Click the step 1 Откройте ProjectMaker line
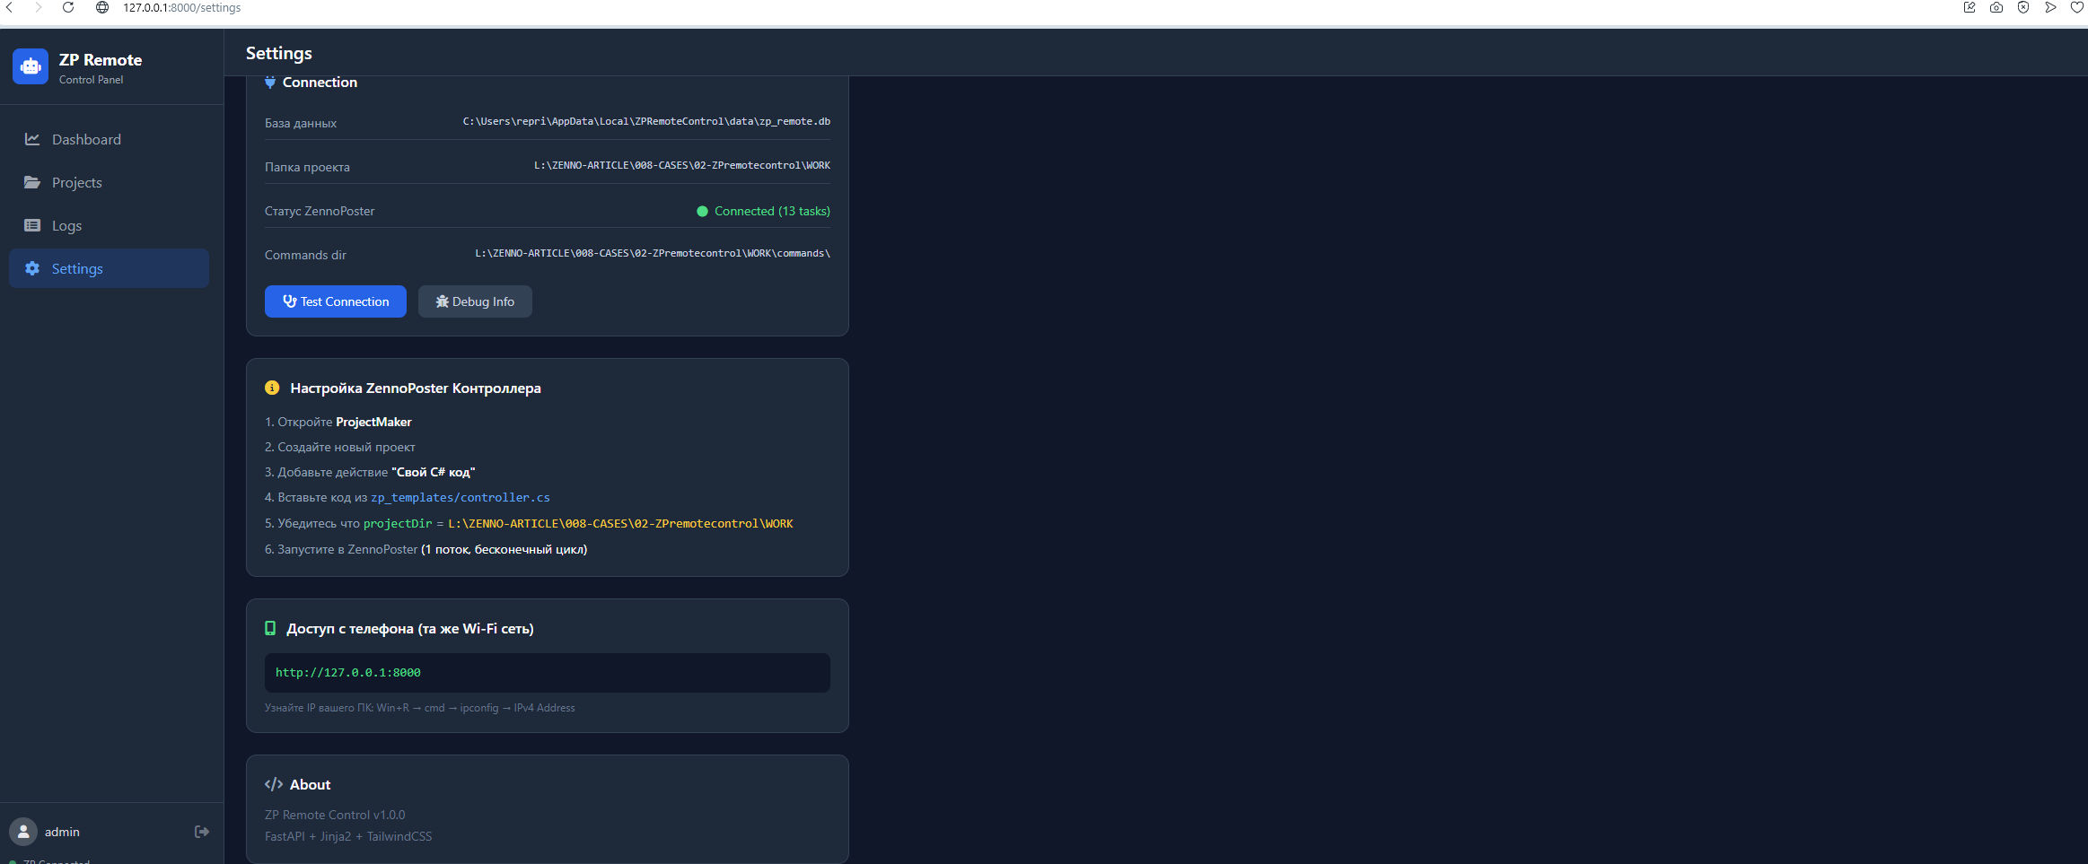 pyautogui.click(x=338, y=422)
